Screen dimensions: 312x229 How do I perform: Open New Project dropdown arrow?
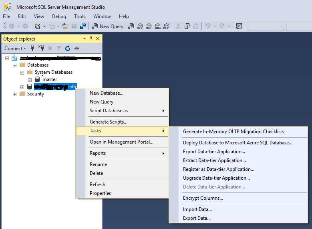coord(44,26)
